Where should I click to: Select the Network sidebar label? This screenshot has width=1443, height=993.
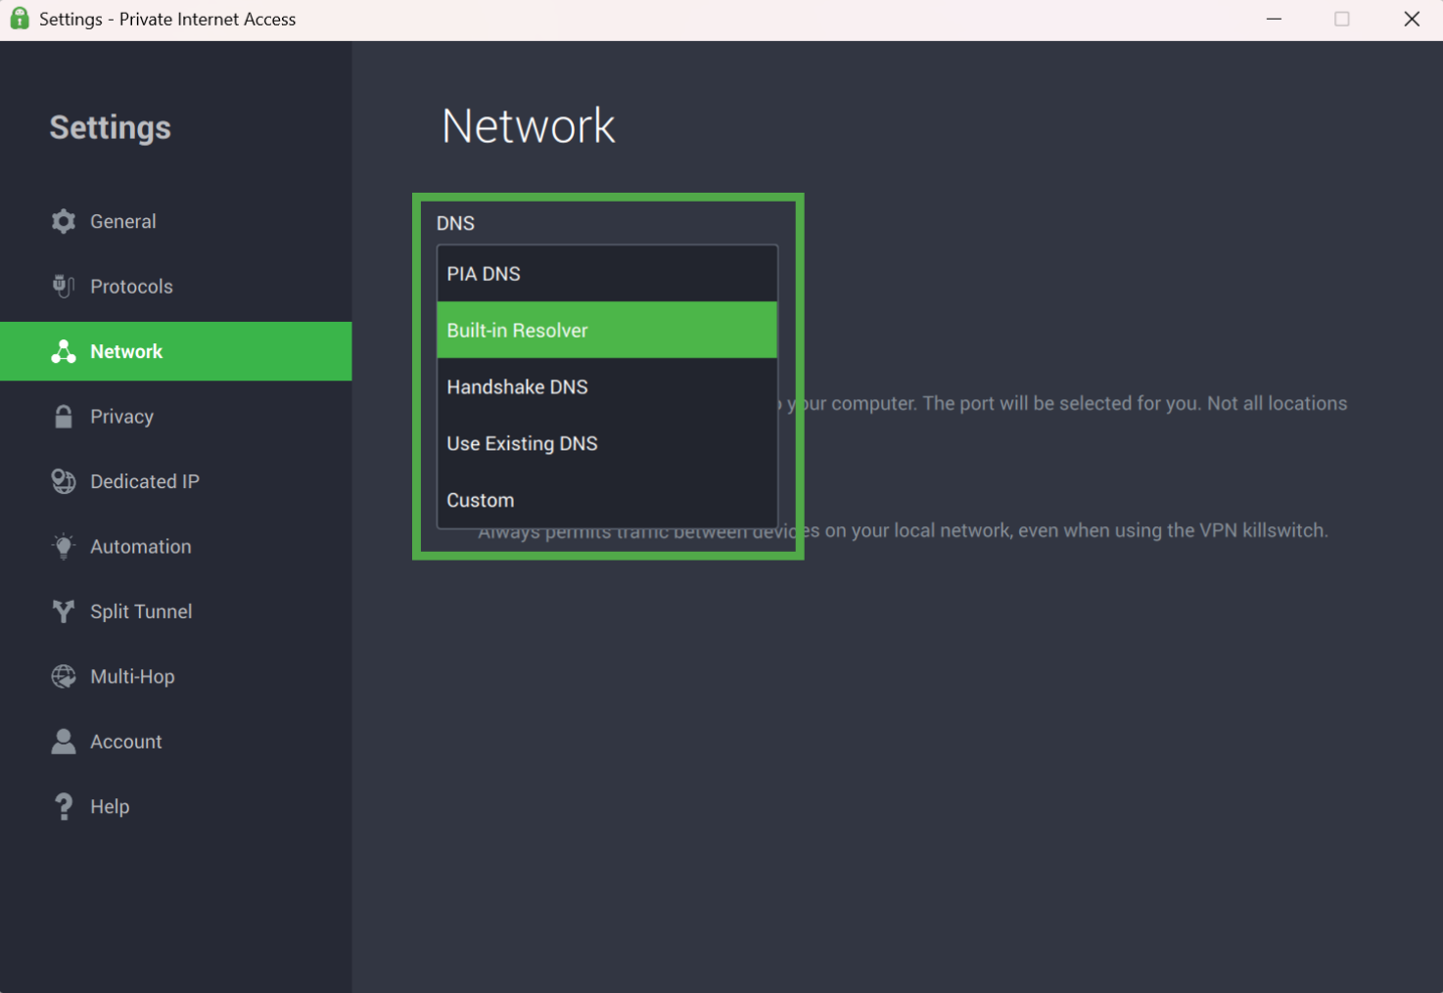pos(126,351)
